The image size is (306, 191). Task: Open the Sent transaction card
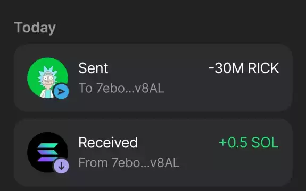click(x=153, y=78)
